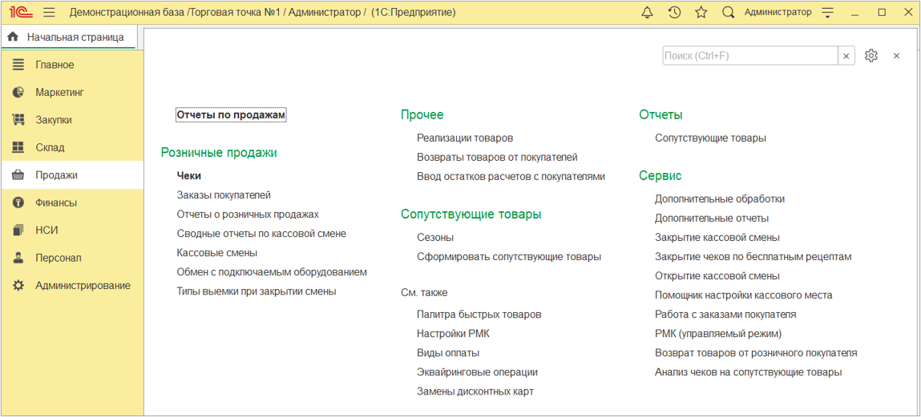
Task: Open the Маркетинг section
Action: 71,92
